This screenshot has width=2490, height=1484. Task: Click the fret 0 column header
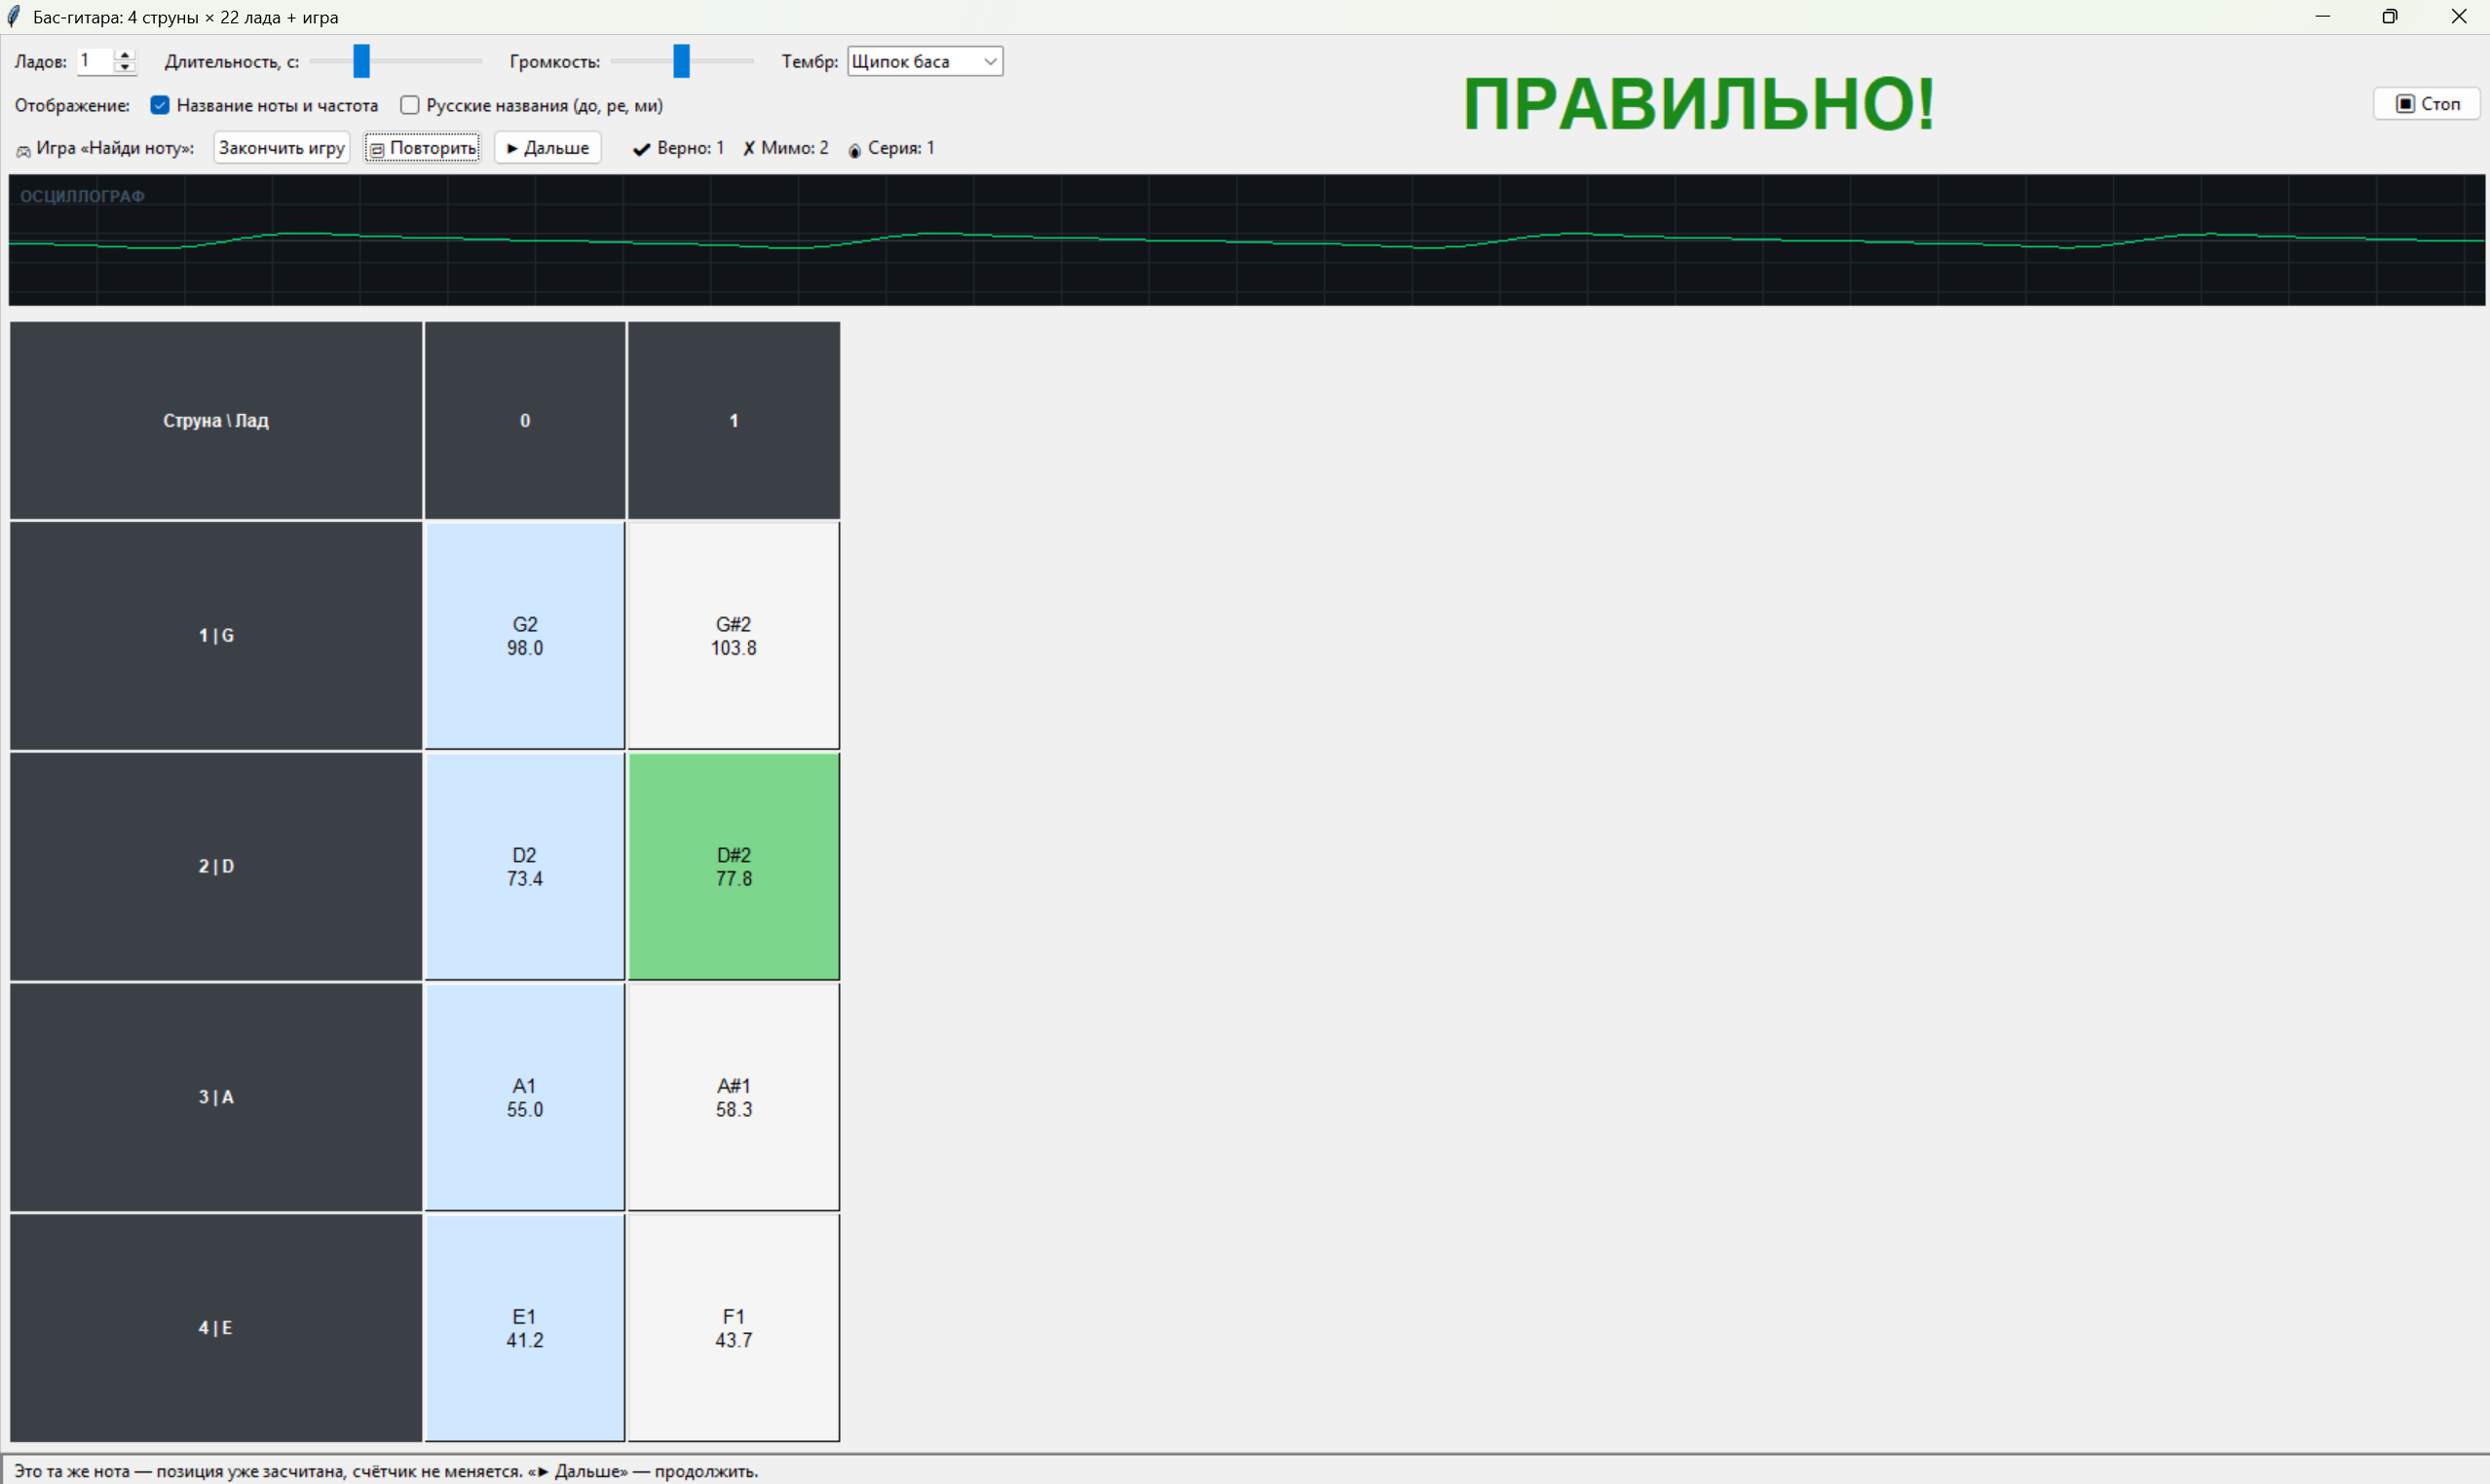point(524,420)
